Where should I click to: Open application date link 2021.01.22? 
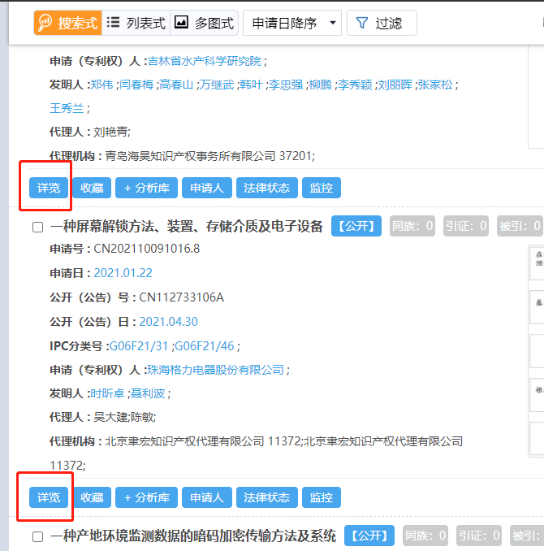[123, 273]
